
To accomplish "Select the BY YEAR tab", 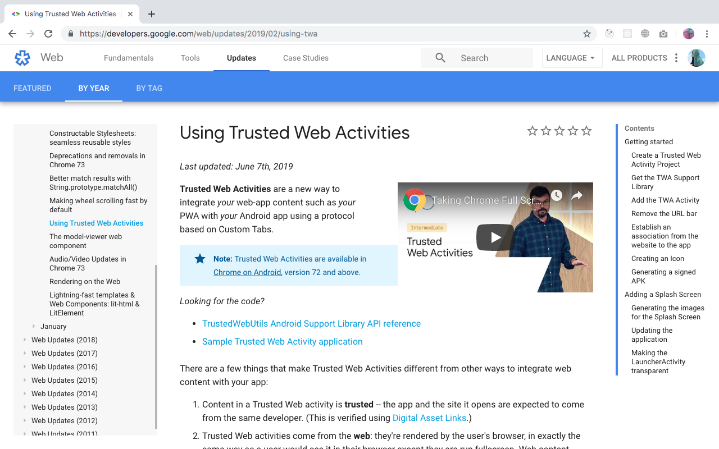I will 94,88.
